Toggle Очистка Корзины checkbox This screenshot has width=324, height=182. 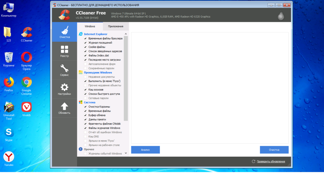[x=85, y=107]
